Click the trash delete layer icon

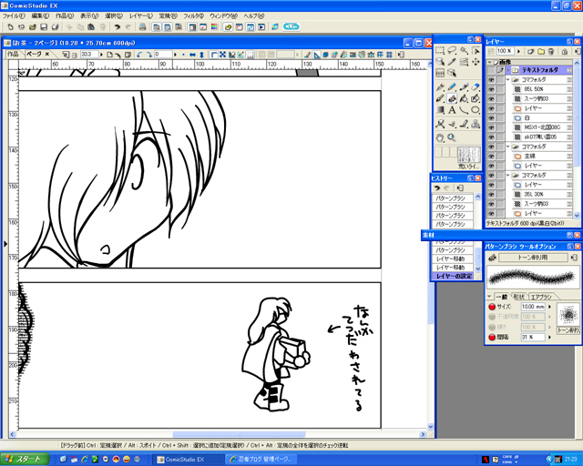[551, 51]
